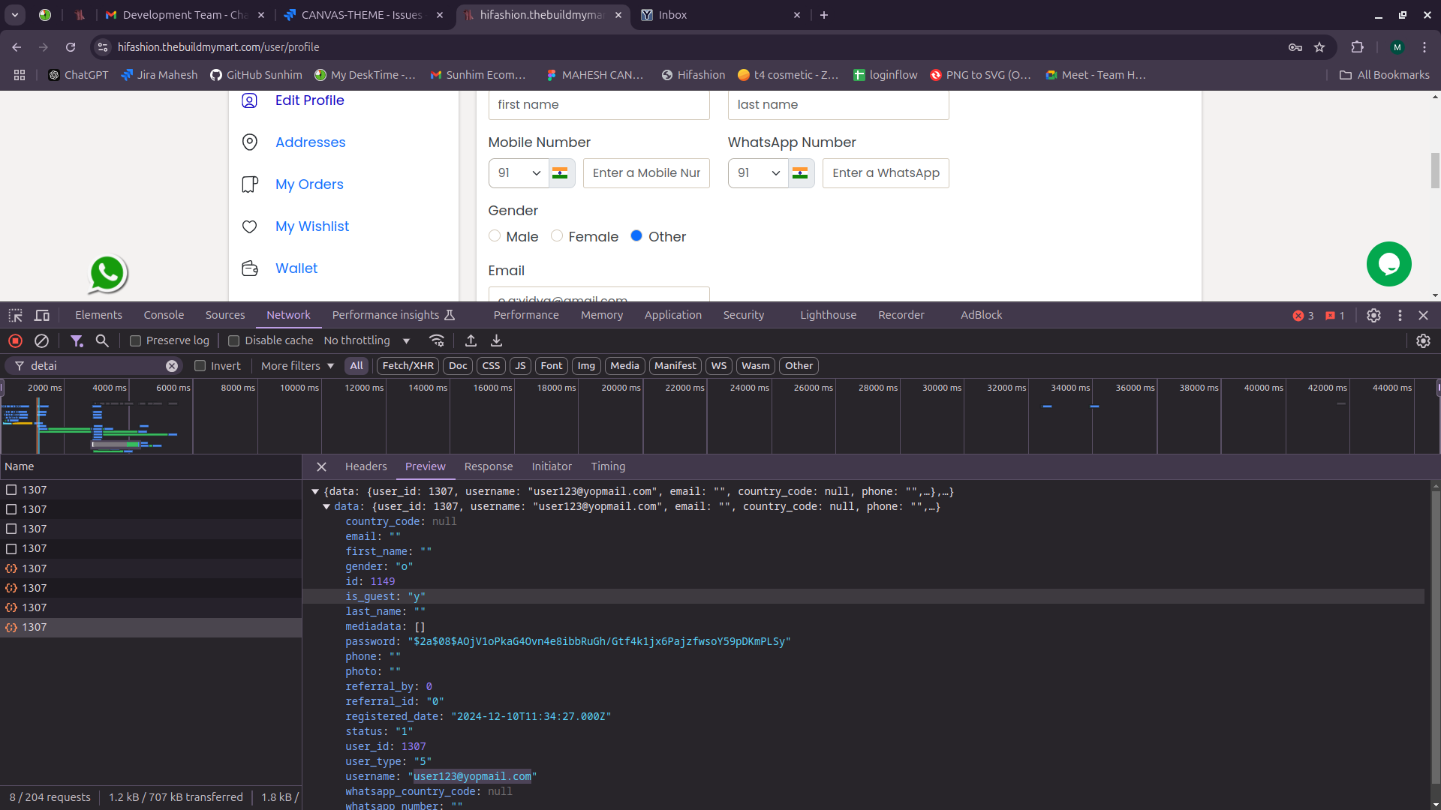
Task: Stop recording network log
Action: pyautogui.click(x=15, y=340)
